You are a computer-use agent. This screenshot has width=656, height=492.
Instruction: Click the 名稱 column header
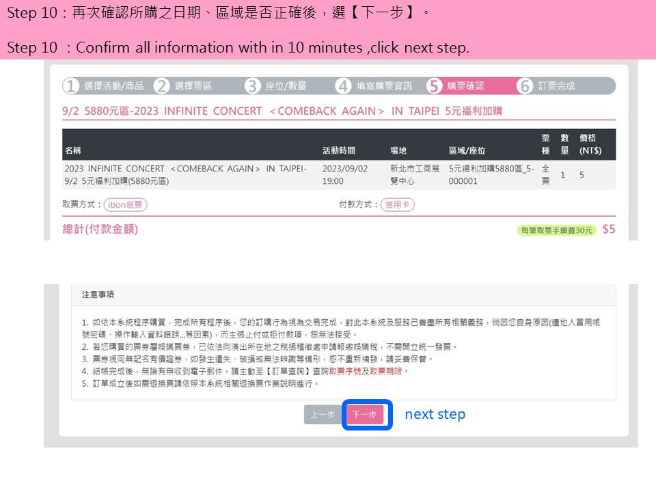click(73, 150)
